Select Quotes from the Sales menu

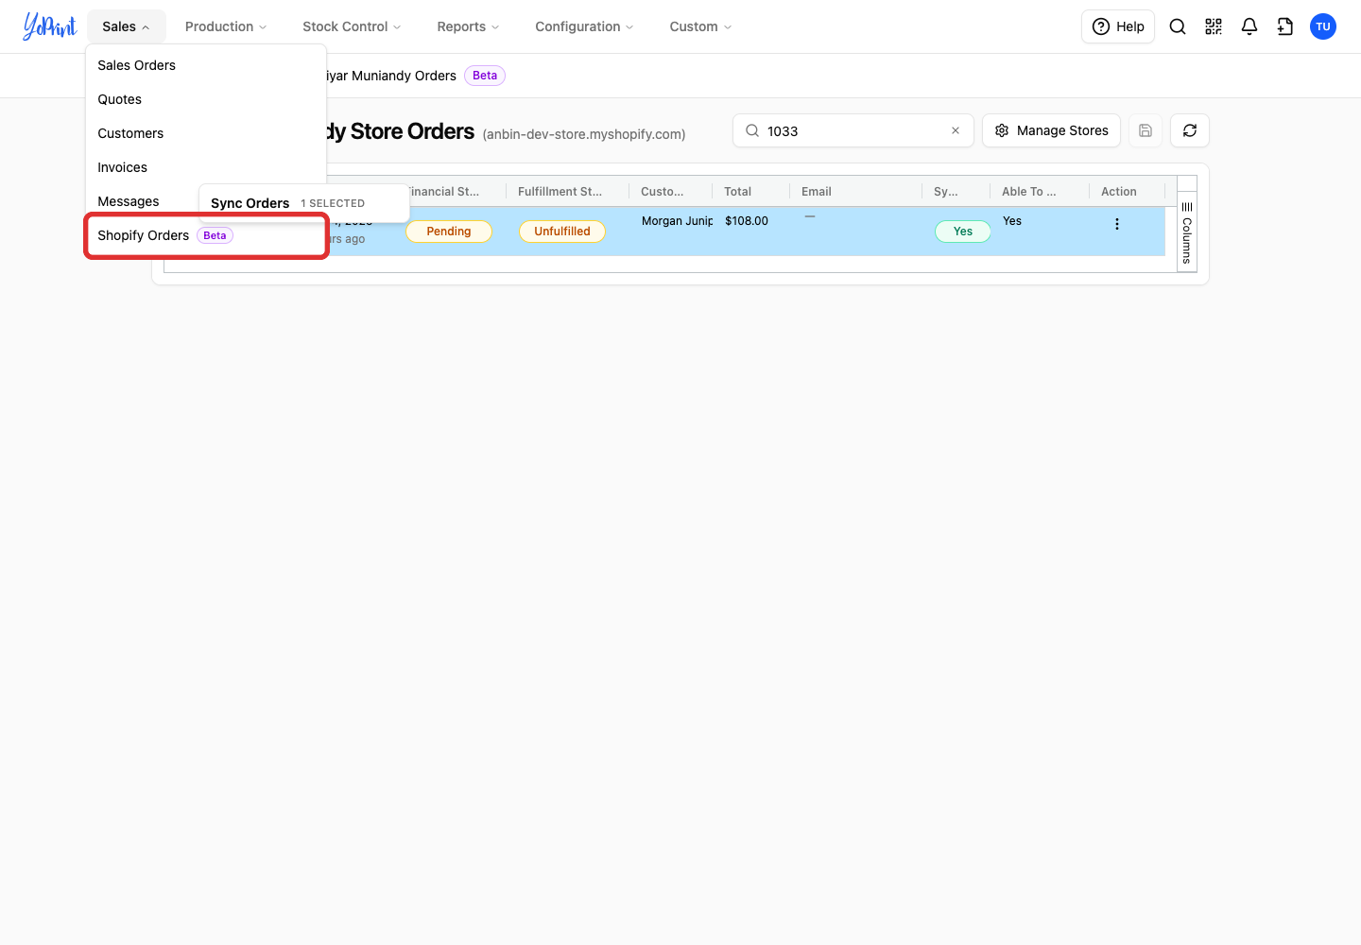coord(206,99)
